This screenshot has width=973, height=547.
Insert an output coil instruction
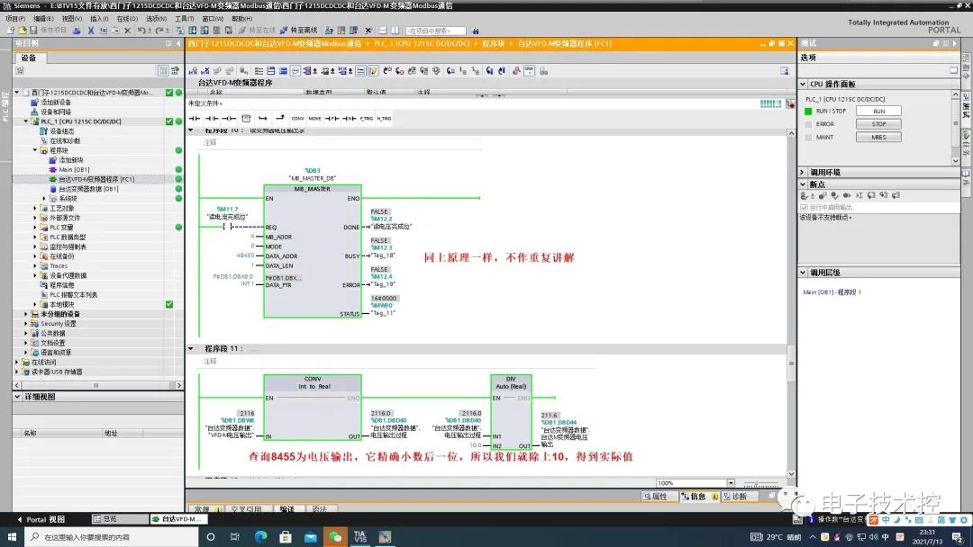tap(229, 118)
